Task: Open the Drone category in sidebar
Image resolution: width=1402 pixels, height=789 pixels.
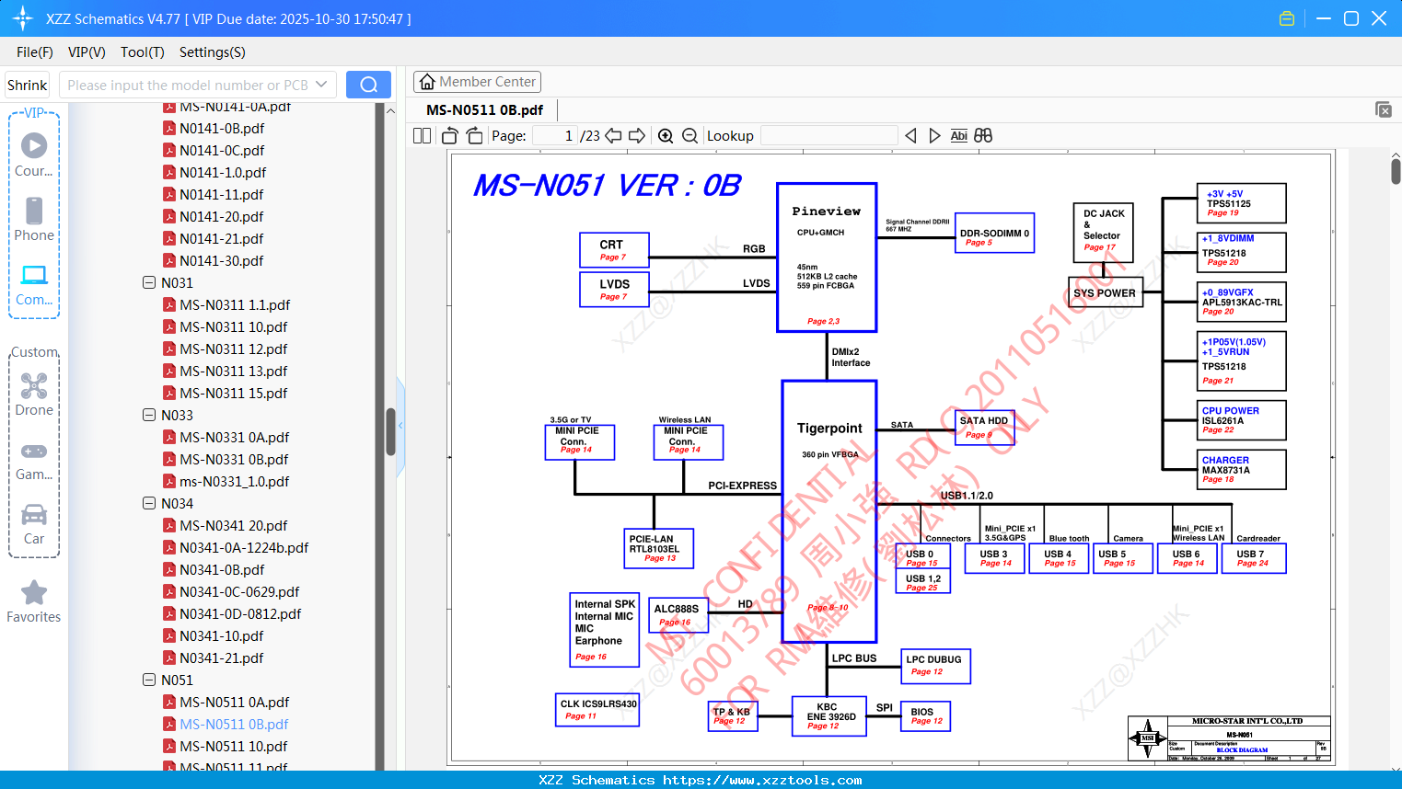Action: click(34, 394)
